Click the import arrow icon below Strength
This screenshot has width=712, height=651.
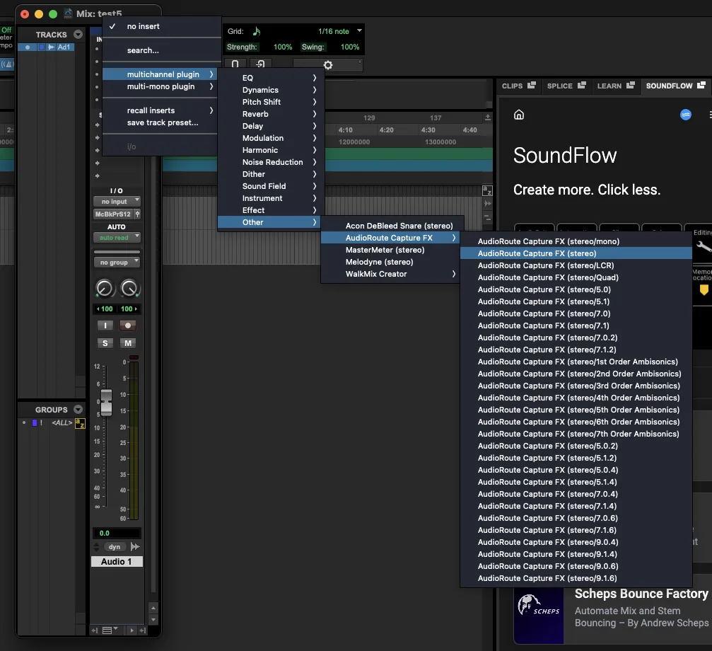(260, 64)
